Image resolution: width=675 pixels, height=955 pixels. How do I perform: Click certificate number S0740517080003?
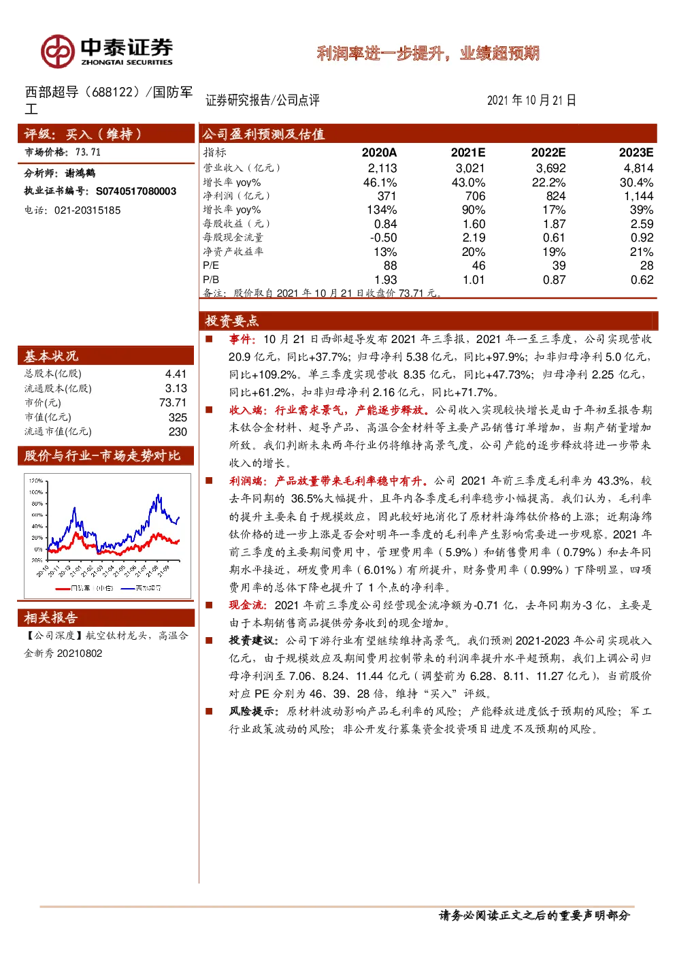point(136,191)
